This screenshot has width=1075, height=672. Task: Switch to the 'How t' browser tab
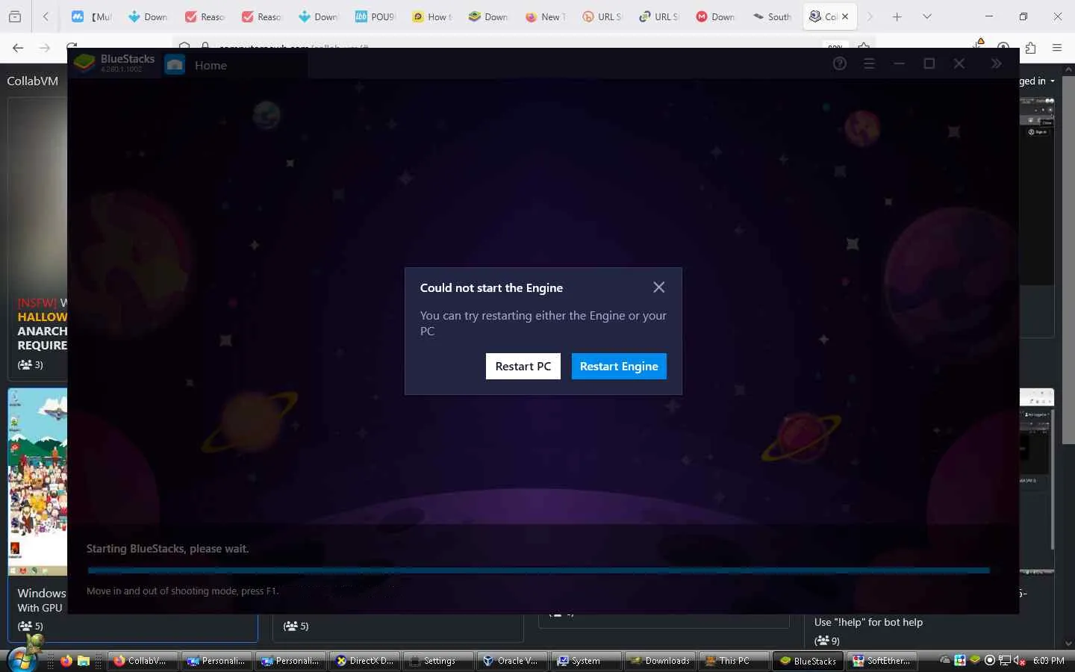point(432,16)
